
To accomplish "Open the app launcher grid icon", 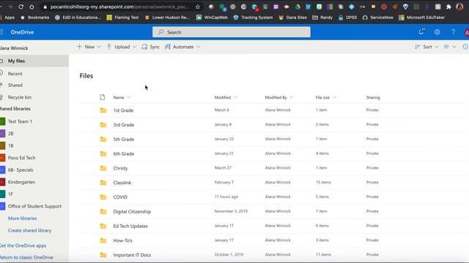I will pos(1,32).
